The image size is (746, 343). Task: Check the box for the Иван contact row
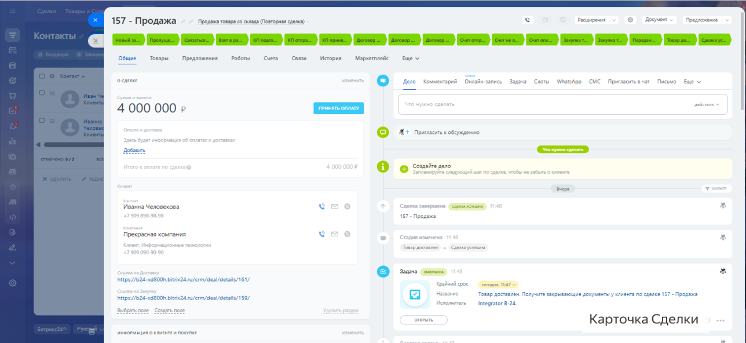pyautogui.click(x=42, y=93)
